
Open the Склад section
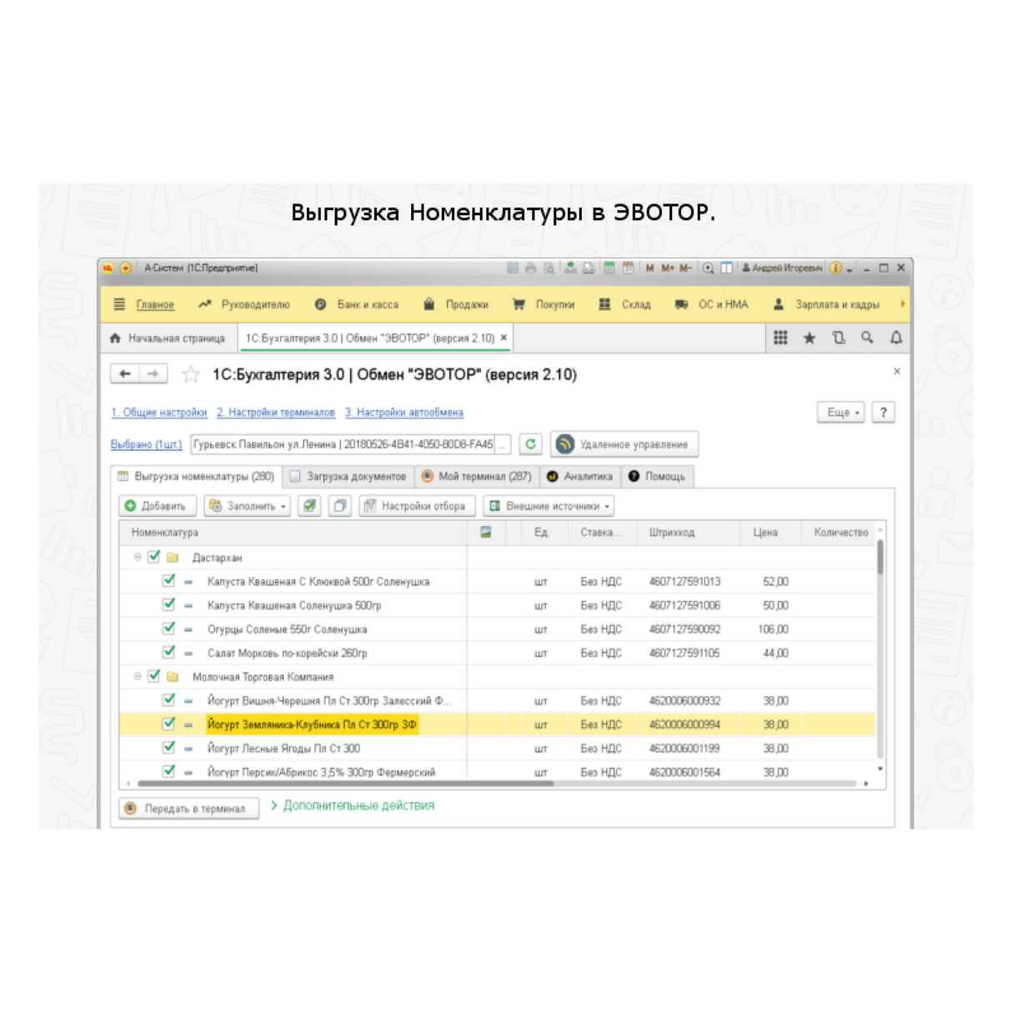tap(625, 305)
